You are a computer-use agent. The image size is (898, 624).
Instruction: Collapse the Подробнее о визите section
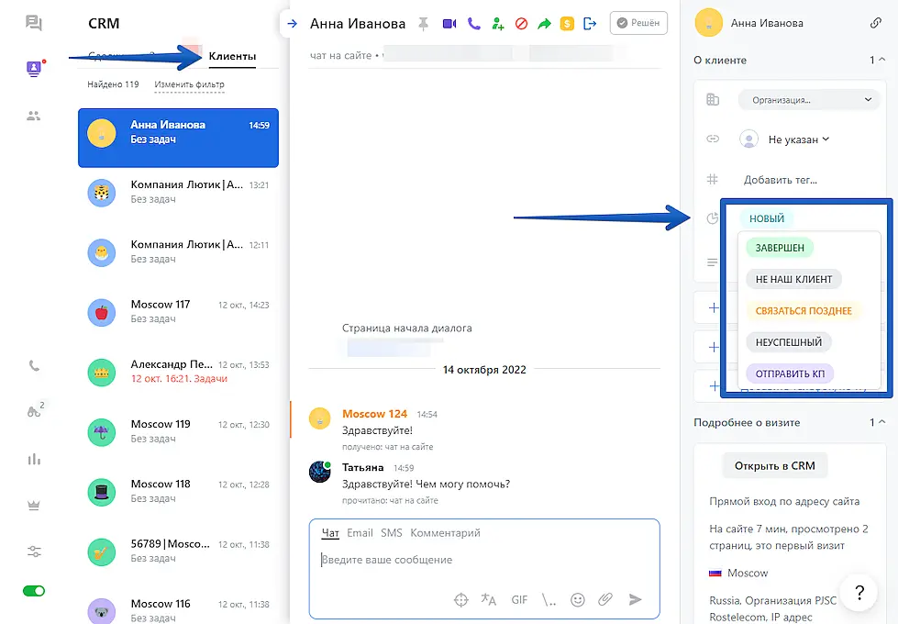881,423
